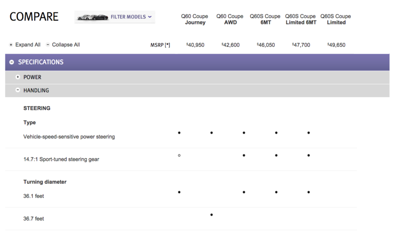Click Vehicle-speed-sensitive power steering row text
Screen dimensions: 396x235
[69, 137]
